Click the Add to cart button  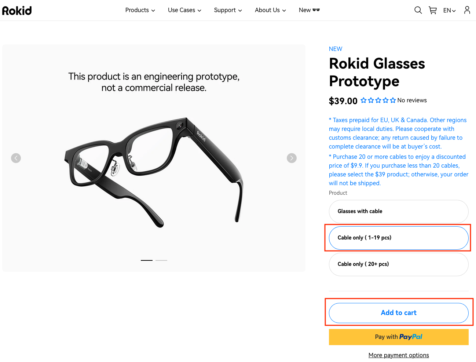coord(399,313)
